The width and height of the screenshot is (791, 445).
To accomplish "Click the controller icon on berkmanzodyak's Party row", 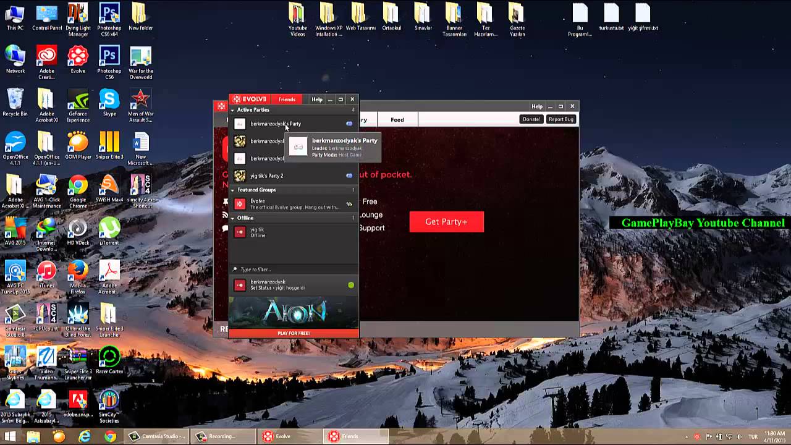I will point(349,124).
